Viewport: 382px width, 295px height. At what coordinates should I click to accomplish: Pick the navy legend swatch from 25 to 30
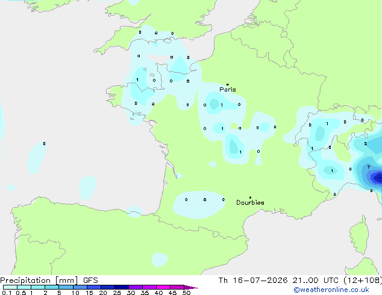121,287
